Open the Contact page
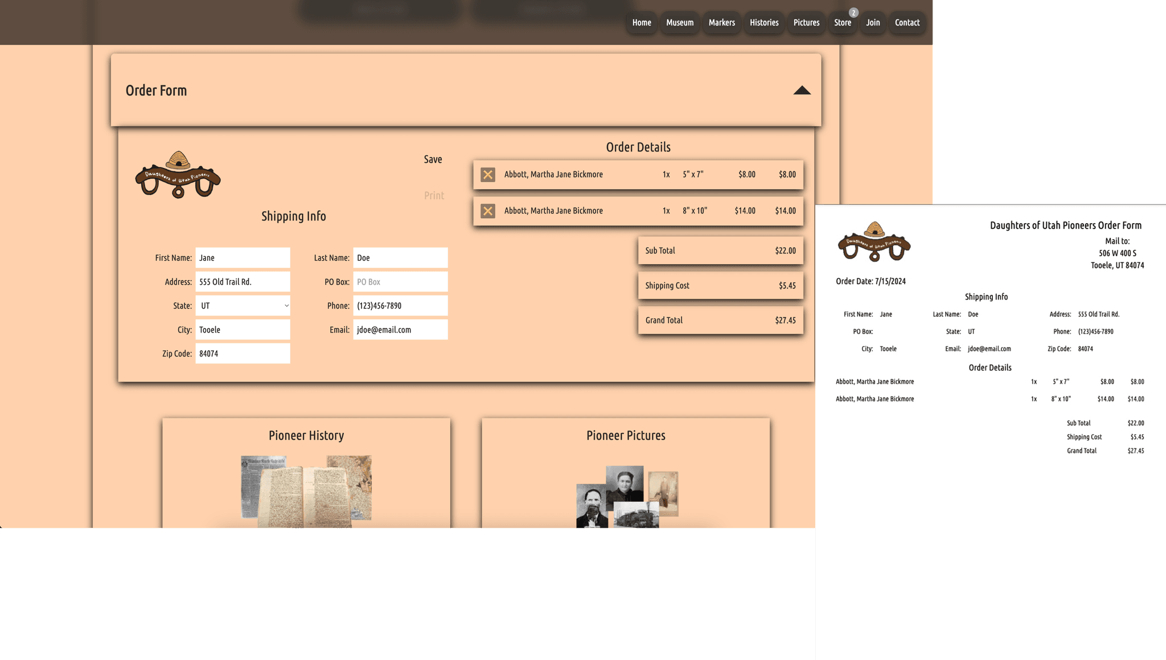Viewport: 1166px width, 660px height. 907,23
